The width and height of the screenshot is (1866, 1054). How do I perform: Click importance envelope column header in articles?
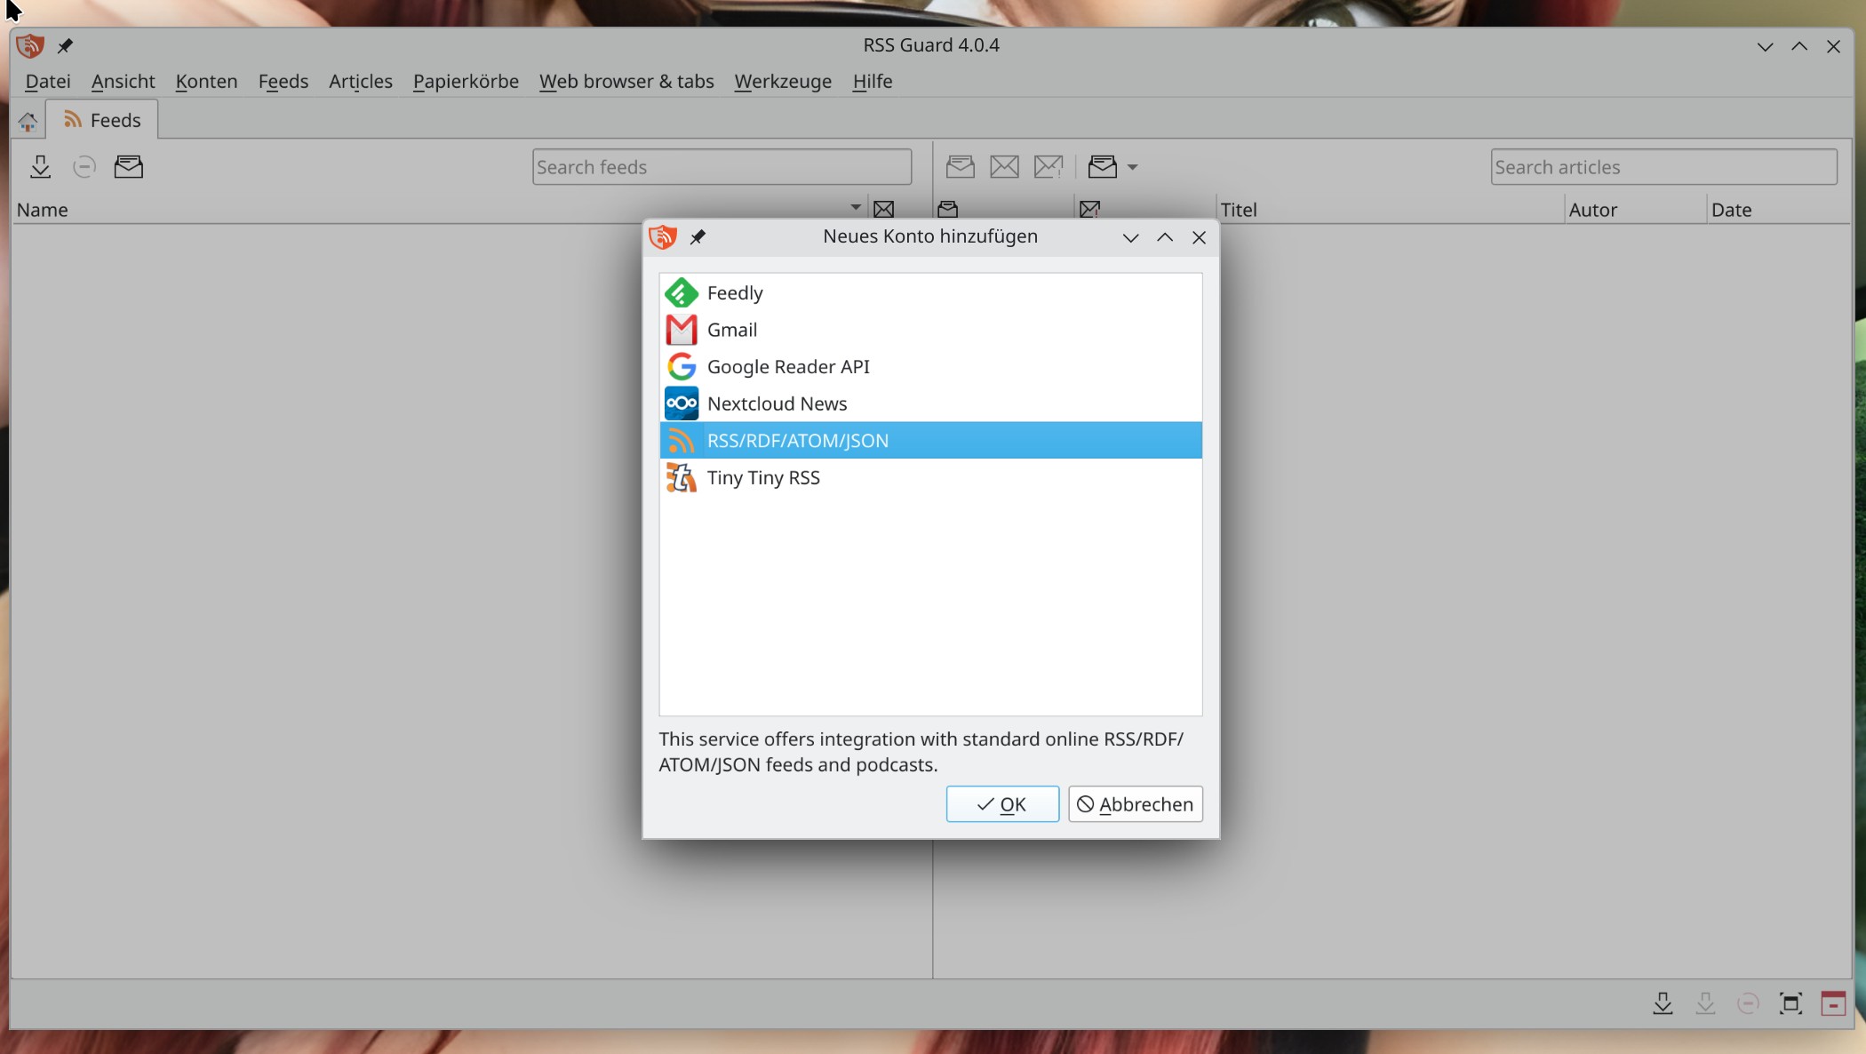coord(1089,210)
